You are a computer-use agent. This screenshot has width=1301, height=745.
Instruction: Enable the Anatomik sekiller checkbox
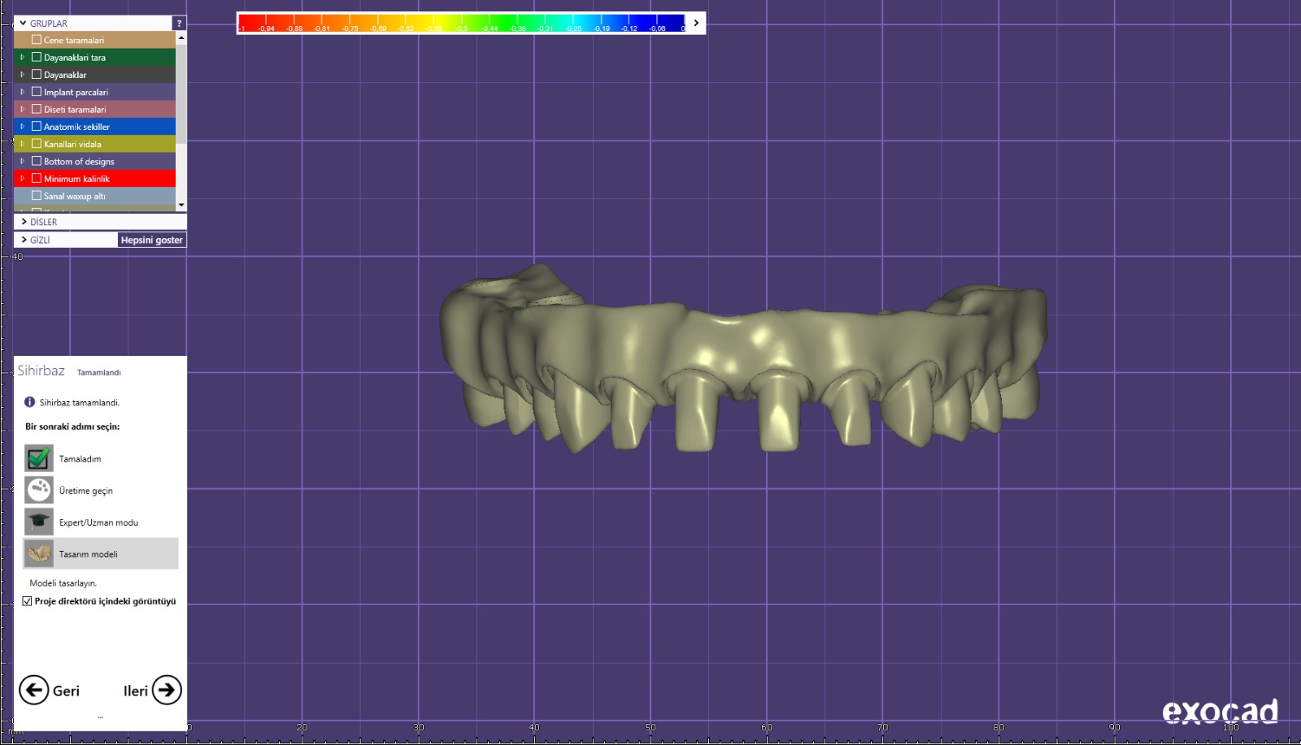click(37, 127)
